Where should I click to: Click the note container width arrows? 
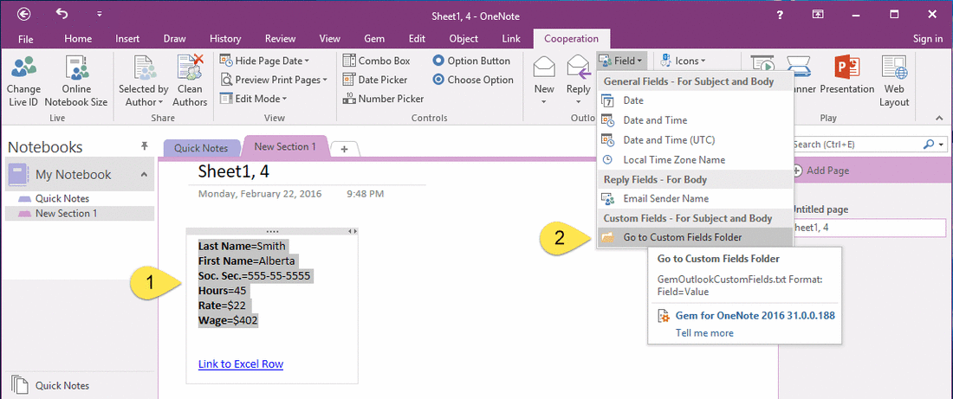pyautogui.click(x=353, y=231)
